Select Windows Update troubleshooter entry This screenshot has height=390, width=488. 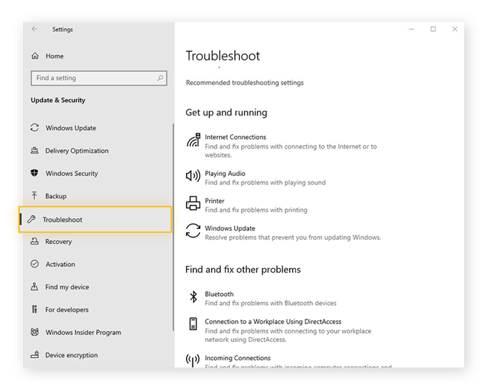(283, 233)
